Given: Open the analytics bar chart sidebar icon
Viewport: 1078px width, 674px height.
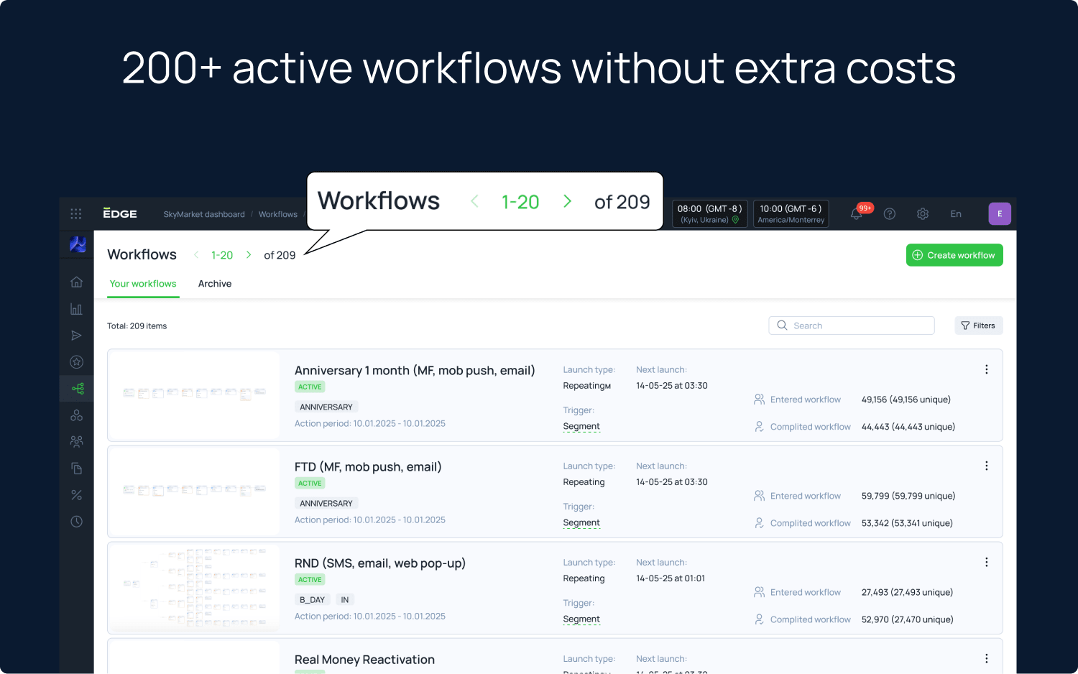Looking at the screenshot, I should pos(77,309).
